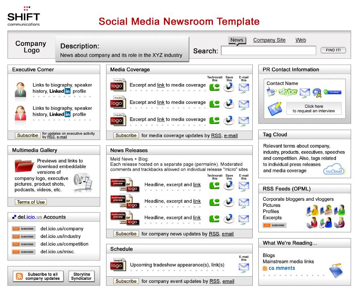The width and height of the screenshot is (358, 292).
Task: Click the event logo icon in Schedule
Action: point(118,265)
